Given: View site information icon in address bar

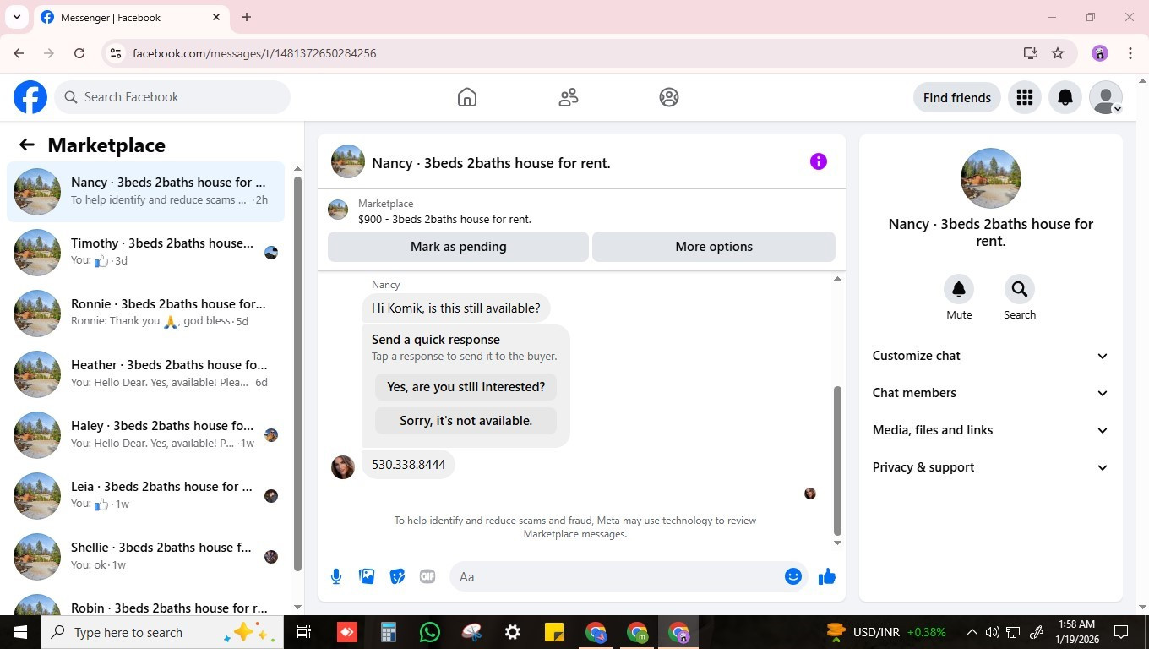Looking at the screenshot, I should tap(116, 53).
